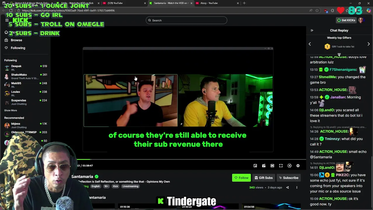This screenshot has height=210, width=373.
Task: Click username F7Shenanigans in chat
Action: tap(343, 70)
